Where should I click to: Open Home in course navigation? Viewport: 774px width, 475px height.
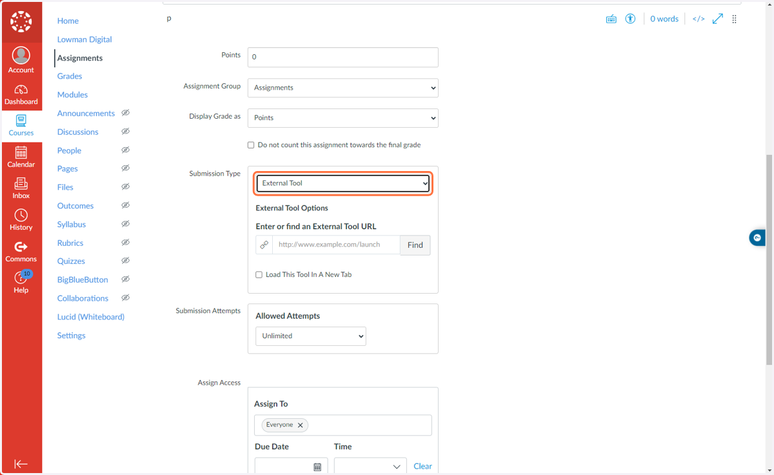(68, 21)
